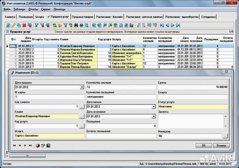Expand the Дата окончания date dropdown

point(153,116)
